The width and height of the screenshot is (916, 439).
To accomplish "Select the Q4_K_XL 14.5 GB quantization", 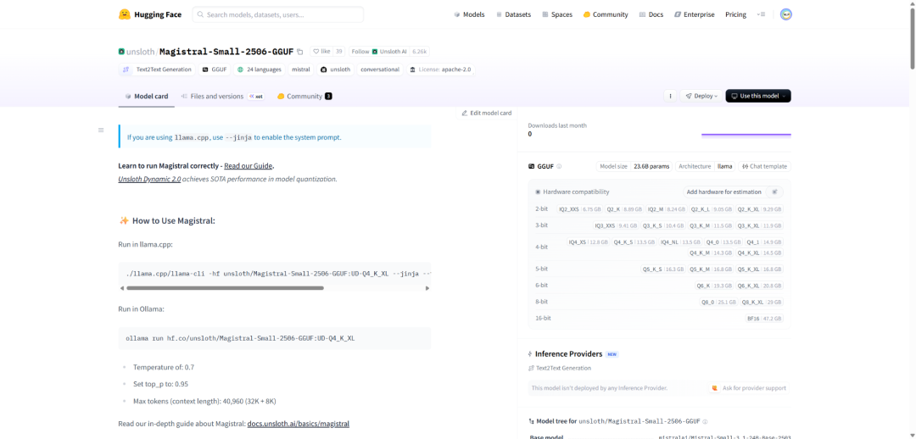I will tap(759, 253).
